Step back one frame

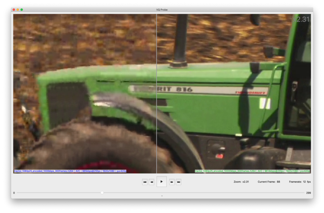pyautogui.click(x=152, y=182)
